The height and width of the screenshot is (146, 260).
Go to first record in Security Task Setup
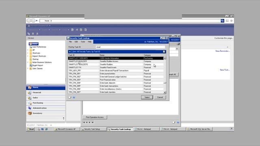[x=84, y=122]
